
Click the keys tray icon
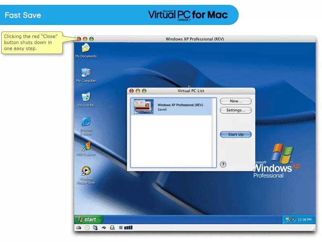click(288, 219)
